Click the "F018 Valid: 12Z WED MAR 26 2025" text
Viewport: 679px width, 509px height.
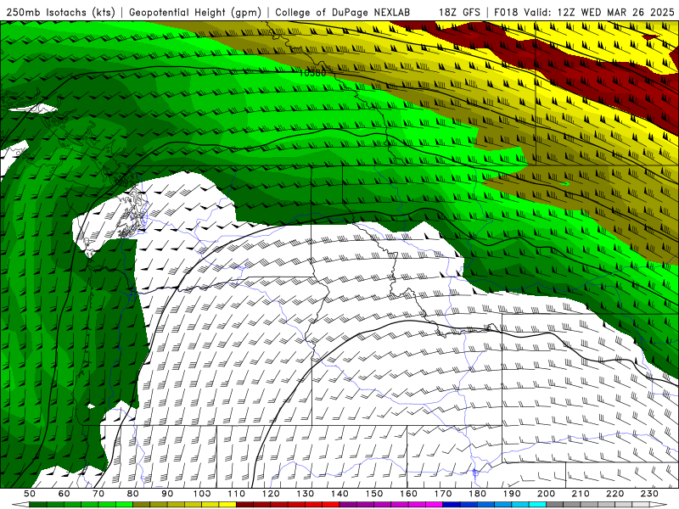coord(584,13)
